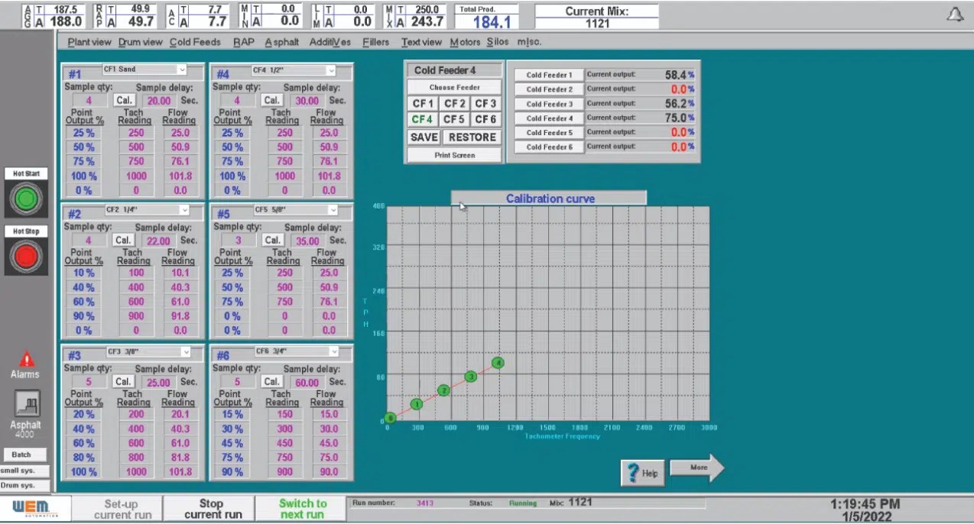Open the Alarms panel

[x=25, y=365]
